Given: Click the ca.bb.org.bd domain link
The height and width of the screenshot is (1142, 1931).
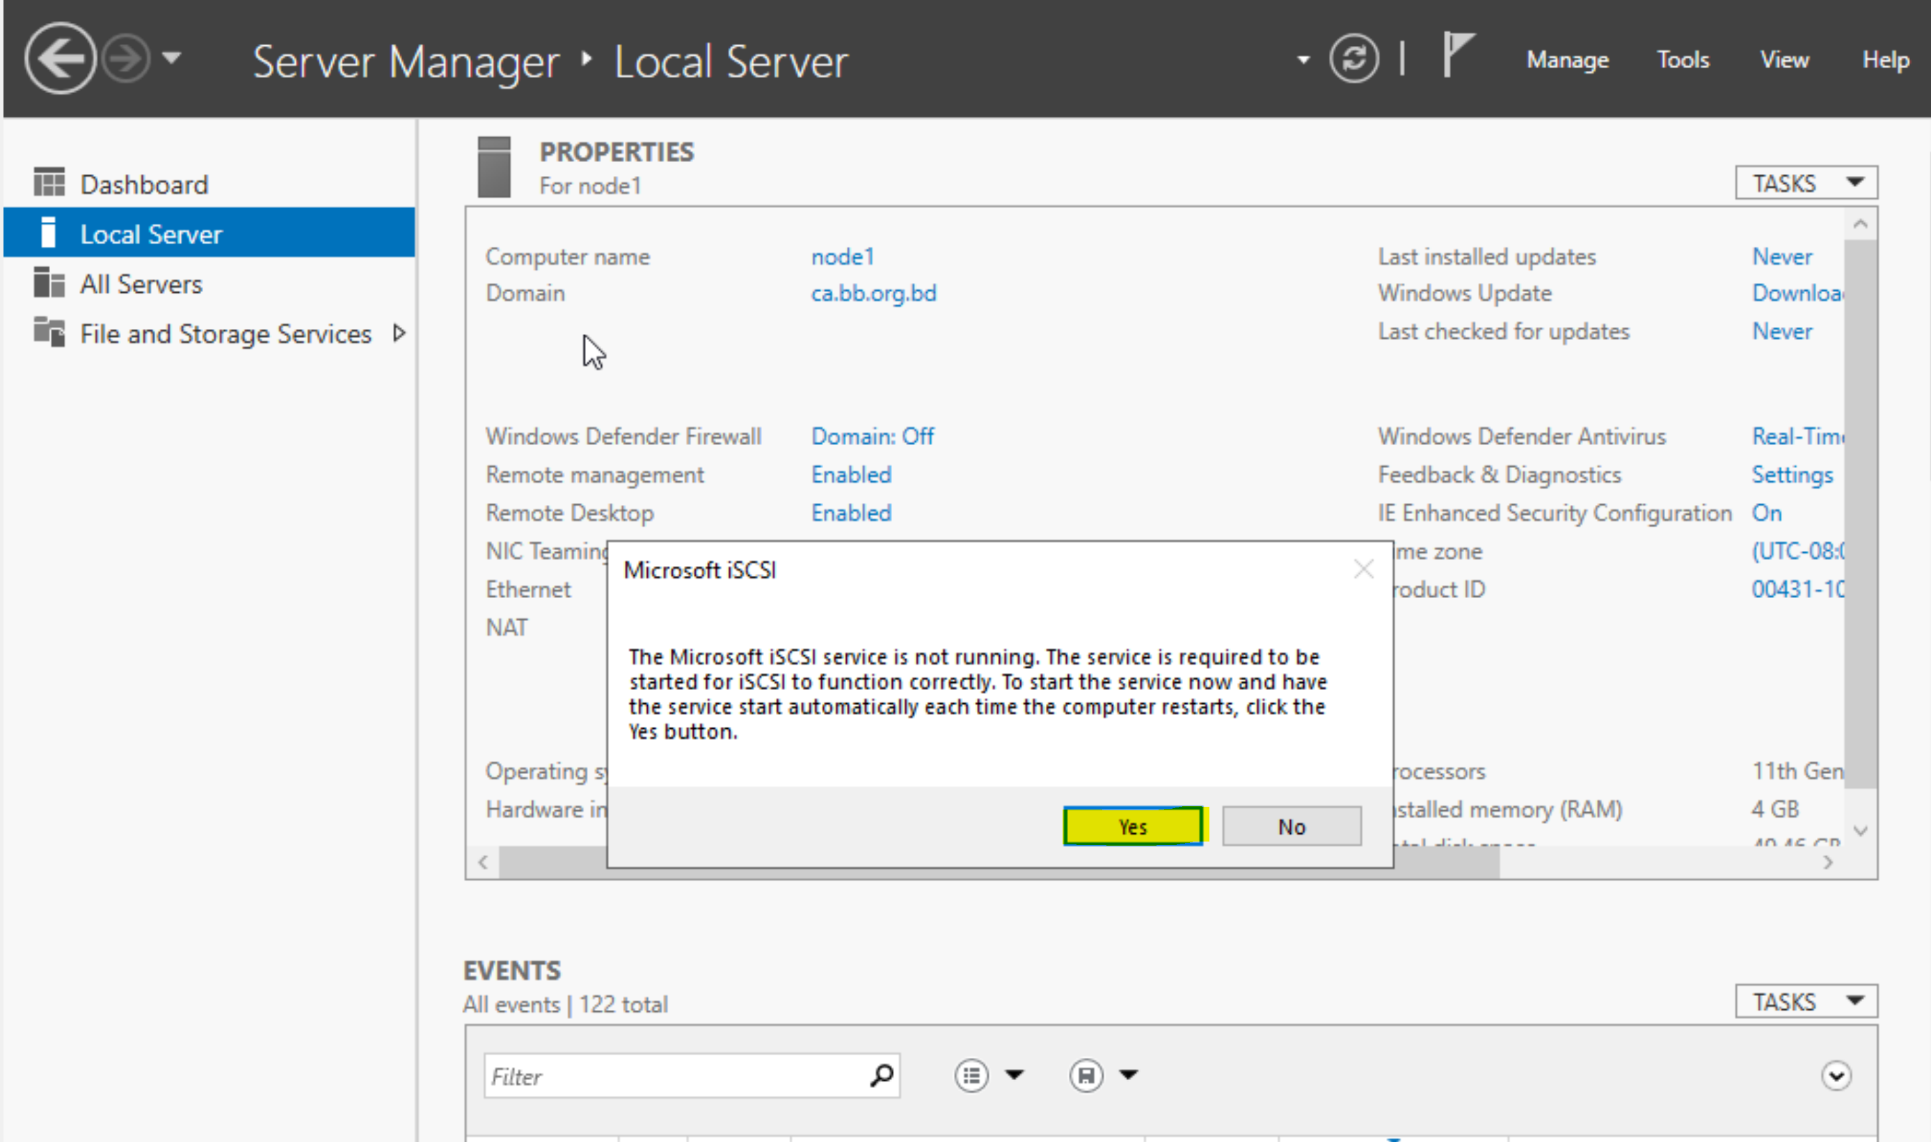Looking at the screenshot, I should (874, 293).
